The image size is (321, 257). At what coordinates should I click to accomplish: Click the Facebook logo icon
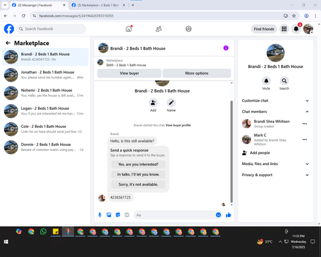point(9,29)
